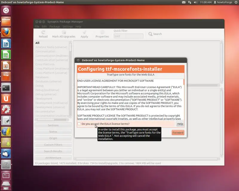Select "Communication (universe)" category
This screenshot has width=239, height=191.
52,60
